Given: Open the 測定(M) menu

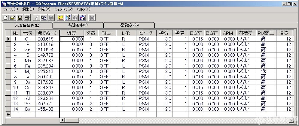Looking at the screenshot, I should coord(44,9).
